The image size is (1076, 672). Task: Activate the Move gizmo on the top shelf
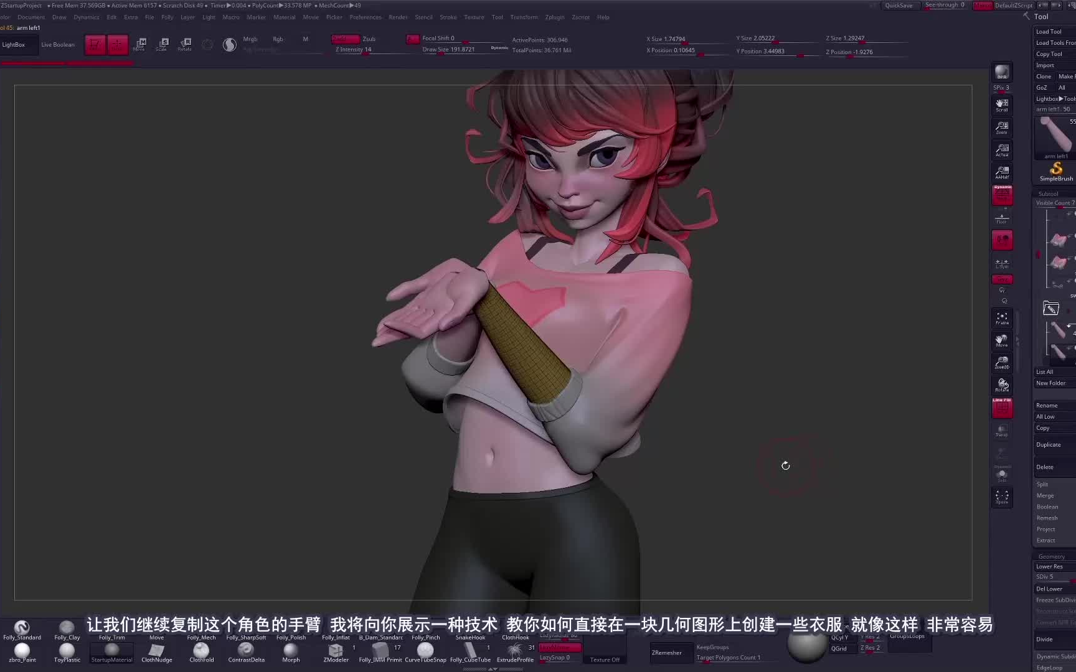click(141, 42)
